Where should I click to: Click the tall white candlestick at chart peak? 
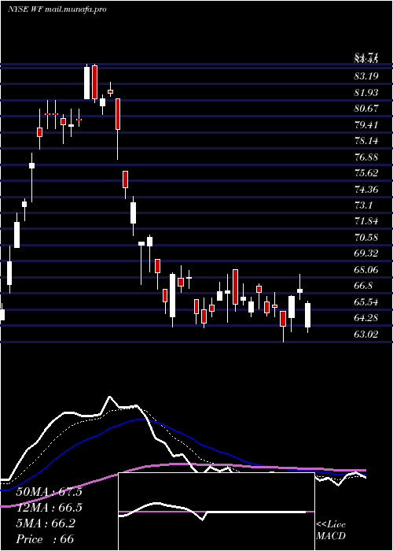tap(86, 83)
